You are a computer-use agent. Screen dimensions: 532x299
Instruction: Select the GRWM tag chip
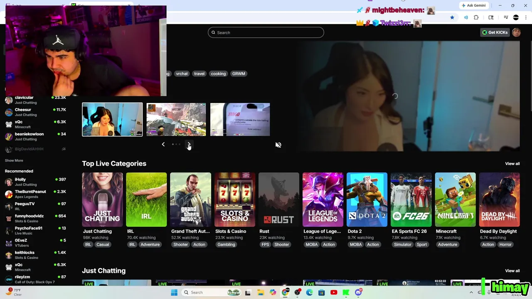pos(239,74)
